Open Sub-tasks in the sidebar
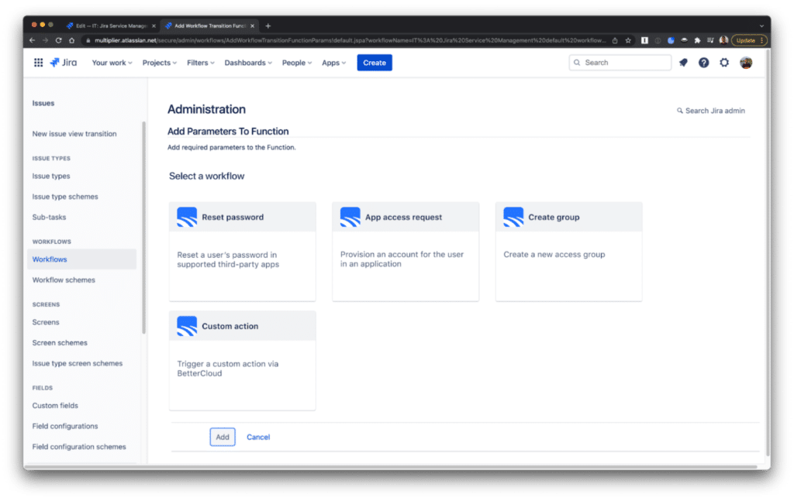Viewport: 794px width, 501px height. tap(49, 218)
